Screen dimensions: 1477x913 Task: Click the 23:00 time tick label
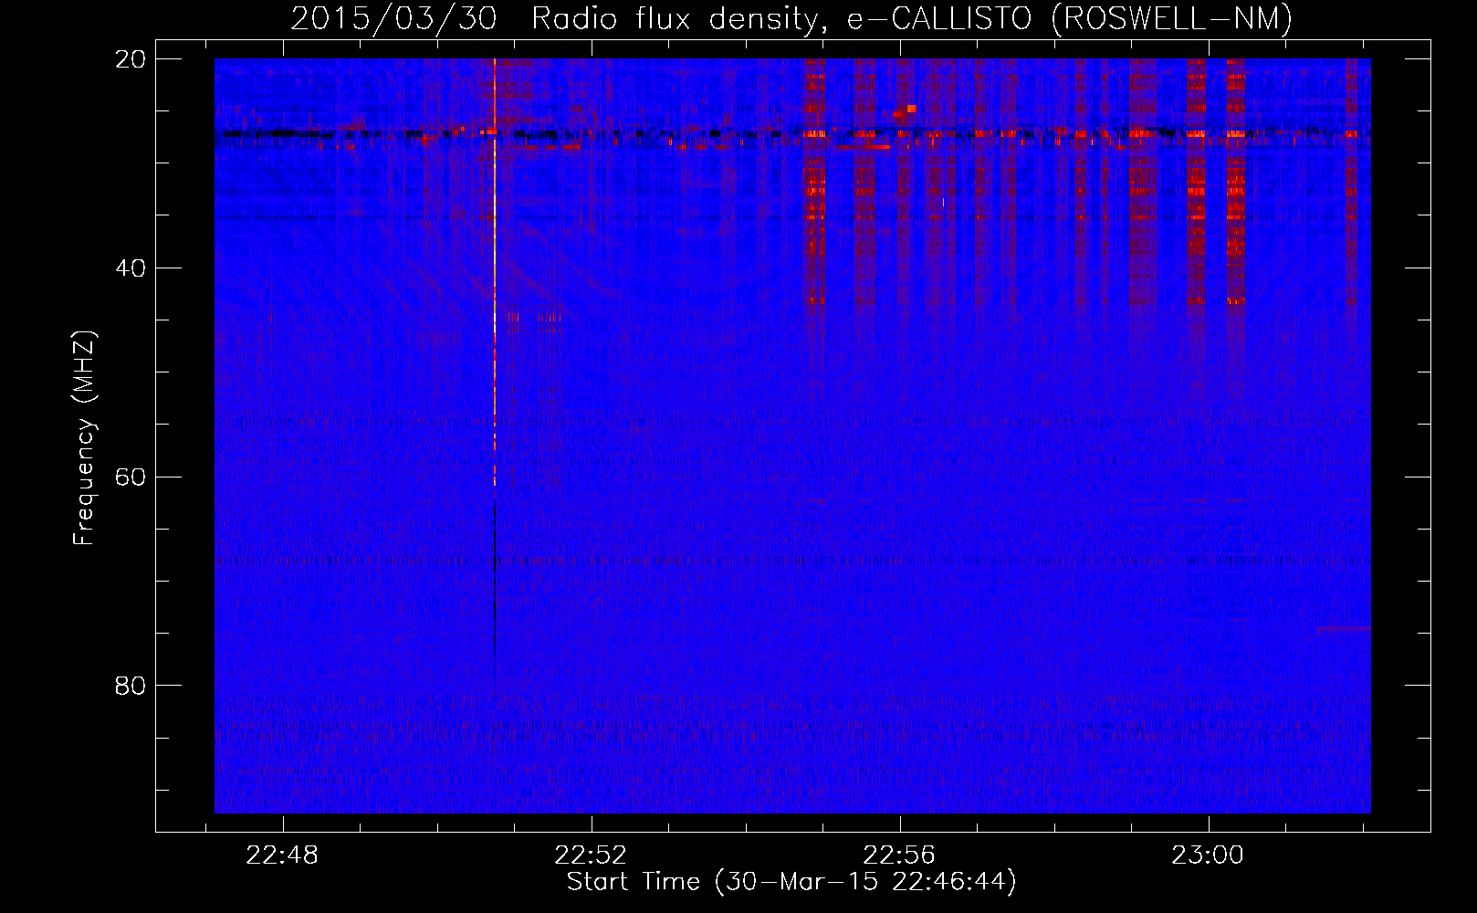click(1208, 855)
